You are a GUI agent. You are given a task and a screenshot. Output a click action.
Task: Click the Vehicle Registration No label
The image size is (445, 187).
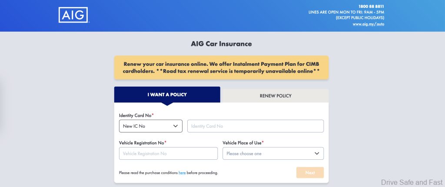click(x=143, y=143)
